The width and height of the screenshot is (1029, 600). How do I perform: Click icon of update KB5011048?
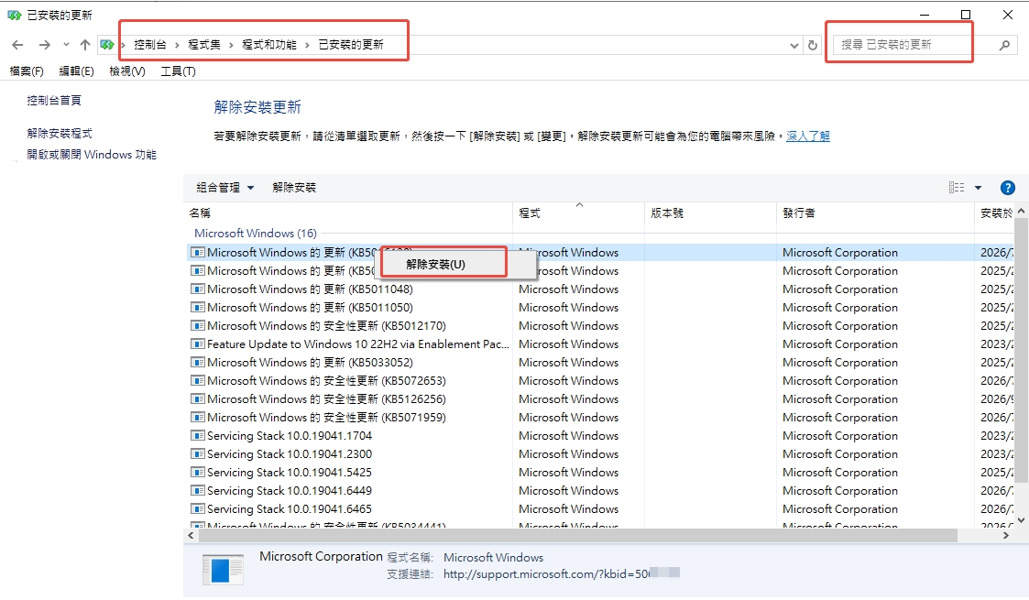point(197,289)
